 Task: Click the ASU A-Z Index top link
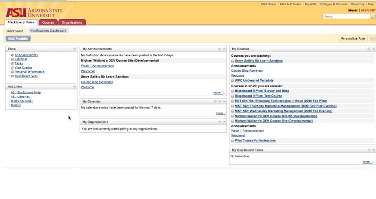point(290,4)
